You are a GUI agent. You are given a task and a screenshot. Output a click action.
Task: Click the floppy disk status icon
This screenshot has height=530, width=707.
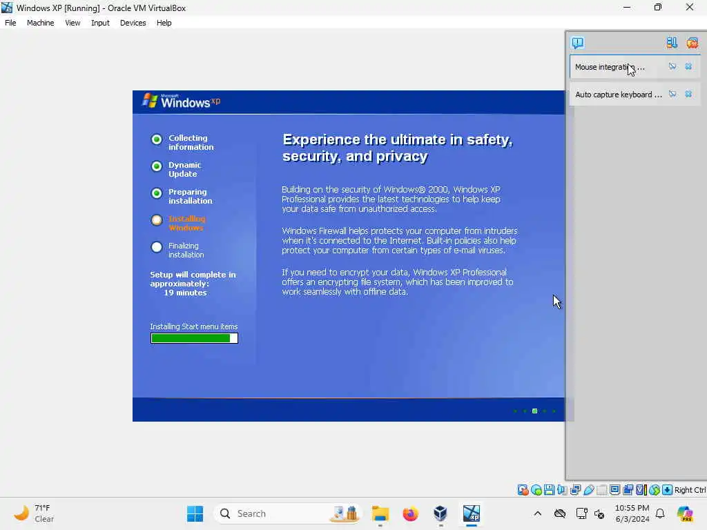point(549,490)
